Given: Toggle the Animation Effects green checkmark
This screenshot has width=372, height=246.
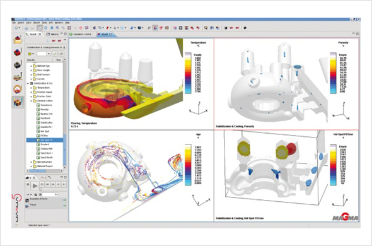Looking at the screenshot, I should click(64, 201).
